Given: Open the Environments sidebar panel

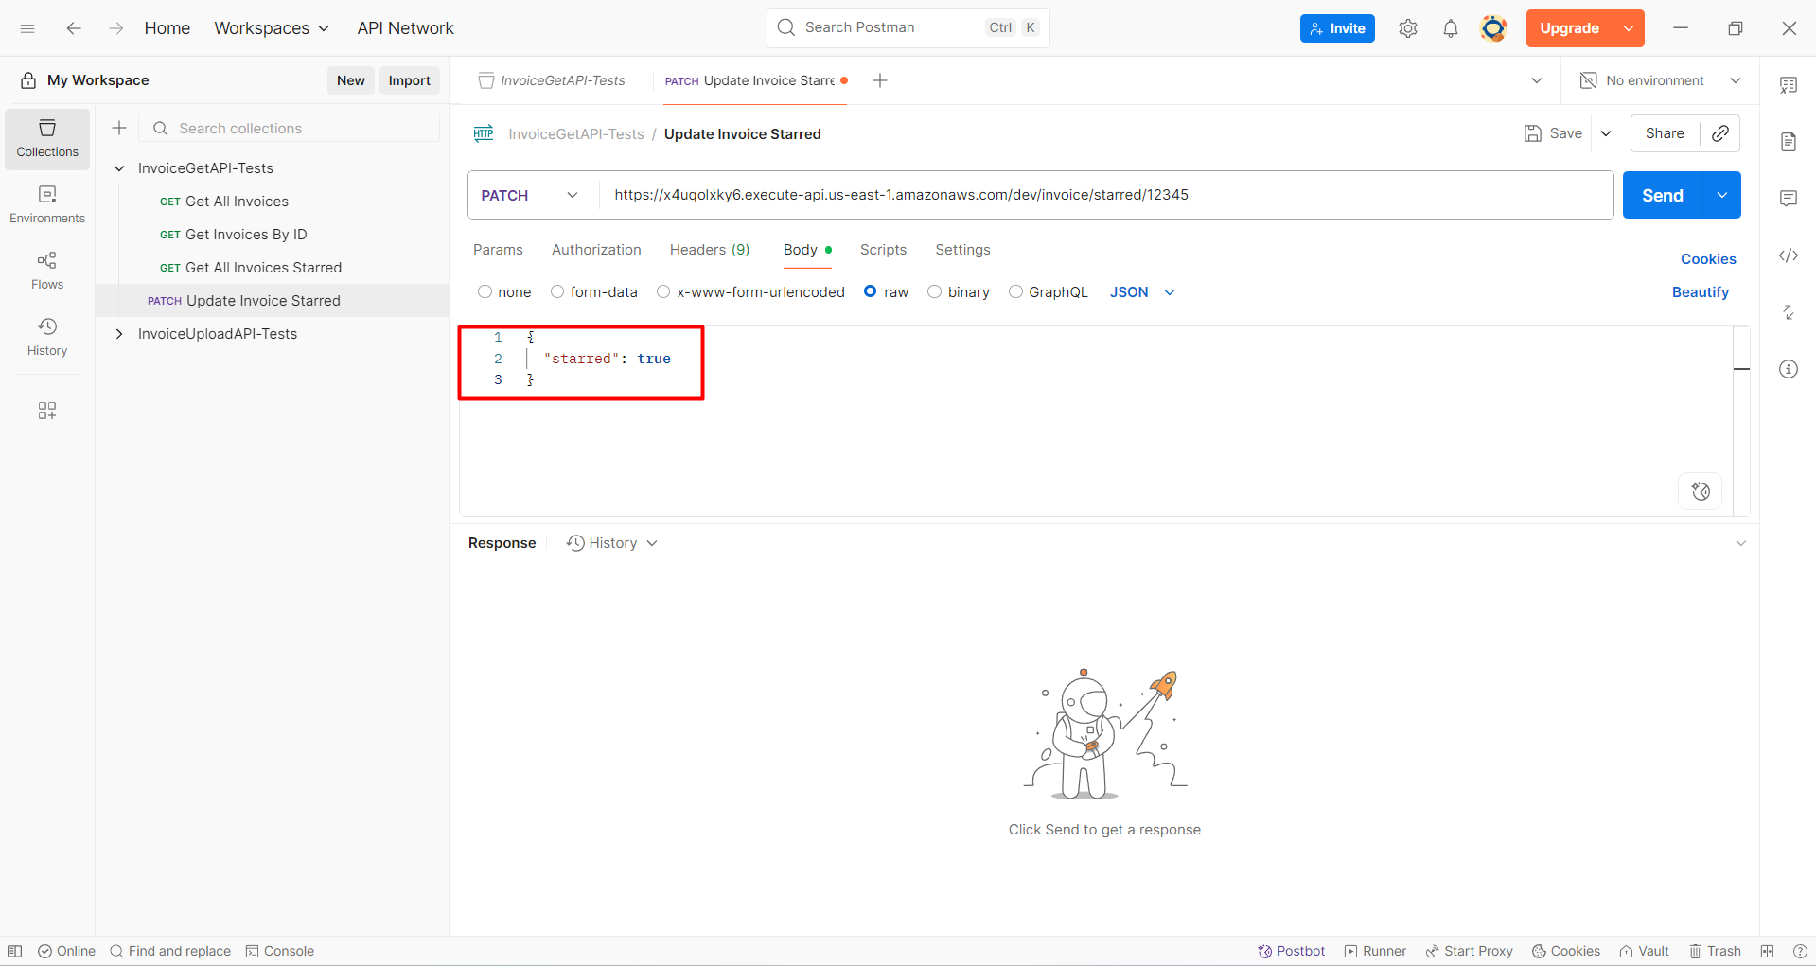Looking at the screenshot, I should (46, 203).
